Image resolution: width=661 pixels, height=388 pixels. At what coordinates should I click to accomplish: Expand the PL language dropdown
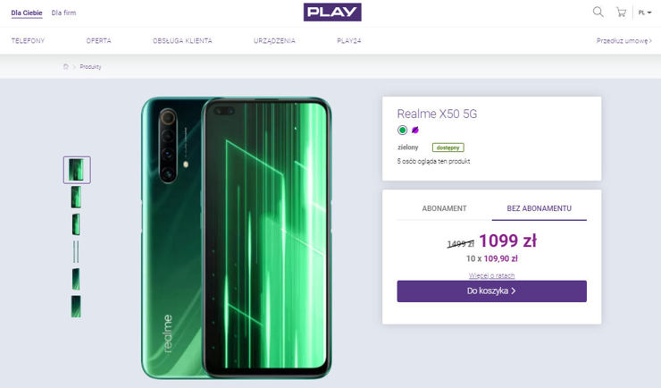[644, 13]
